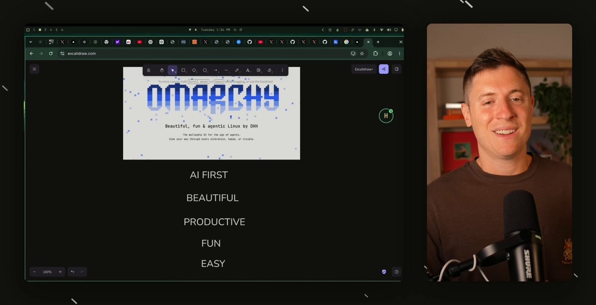Open a new browser tab
Screen dimensions: 596x305
[x=378, y=42]
